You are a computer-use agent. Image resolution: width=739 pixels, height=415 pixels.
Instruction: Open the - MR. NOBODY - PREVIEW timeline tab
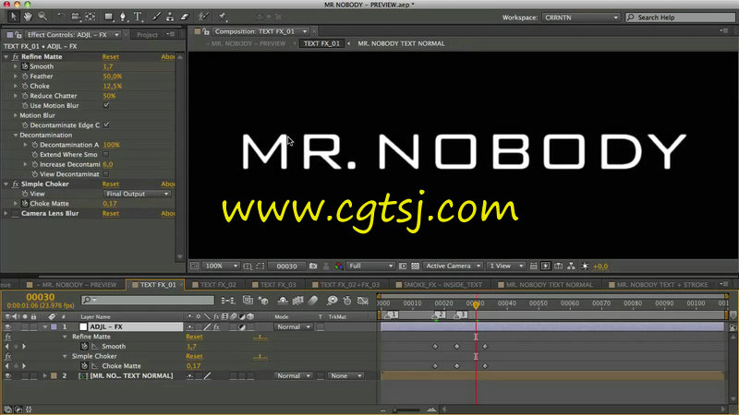pyautogui.click(x=79, y=285)
